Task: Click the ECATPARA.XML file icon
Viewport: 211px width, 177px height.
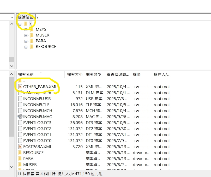Action: 20,147
